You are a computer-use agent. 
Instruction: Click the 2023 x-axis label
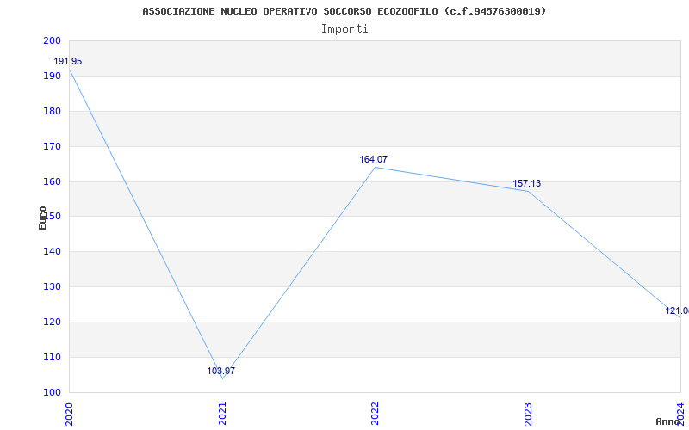pos(528,414)
